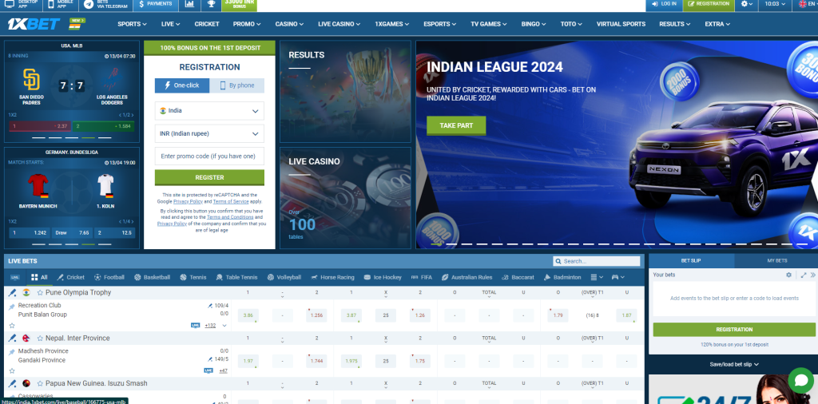Viewport: 818px width, 404px height.
Task: Open the top bar settings gear dropdown
Action: click(x=747, y=4)
